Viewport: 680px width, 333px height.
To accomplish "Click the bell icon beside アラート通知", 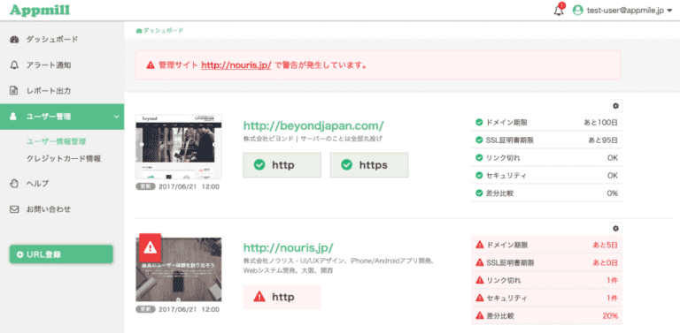I will click(14, 65).
